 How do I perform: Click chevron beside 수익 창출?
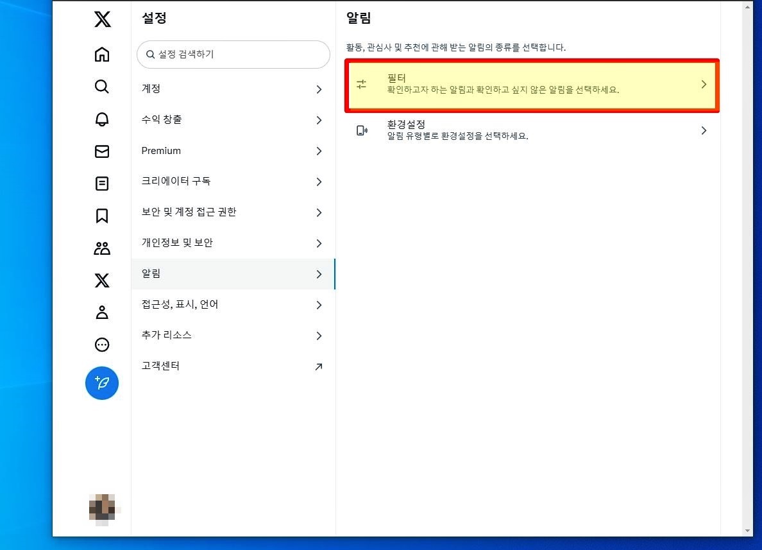319,120
